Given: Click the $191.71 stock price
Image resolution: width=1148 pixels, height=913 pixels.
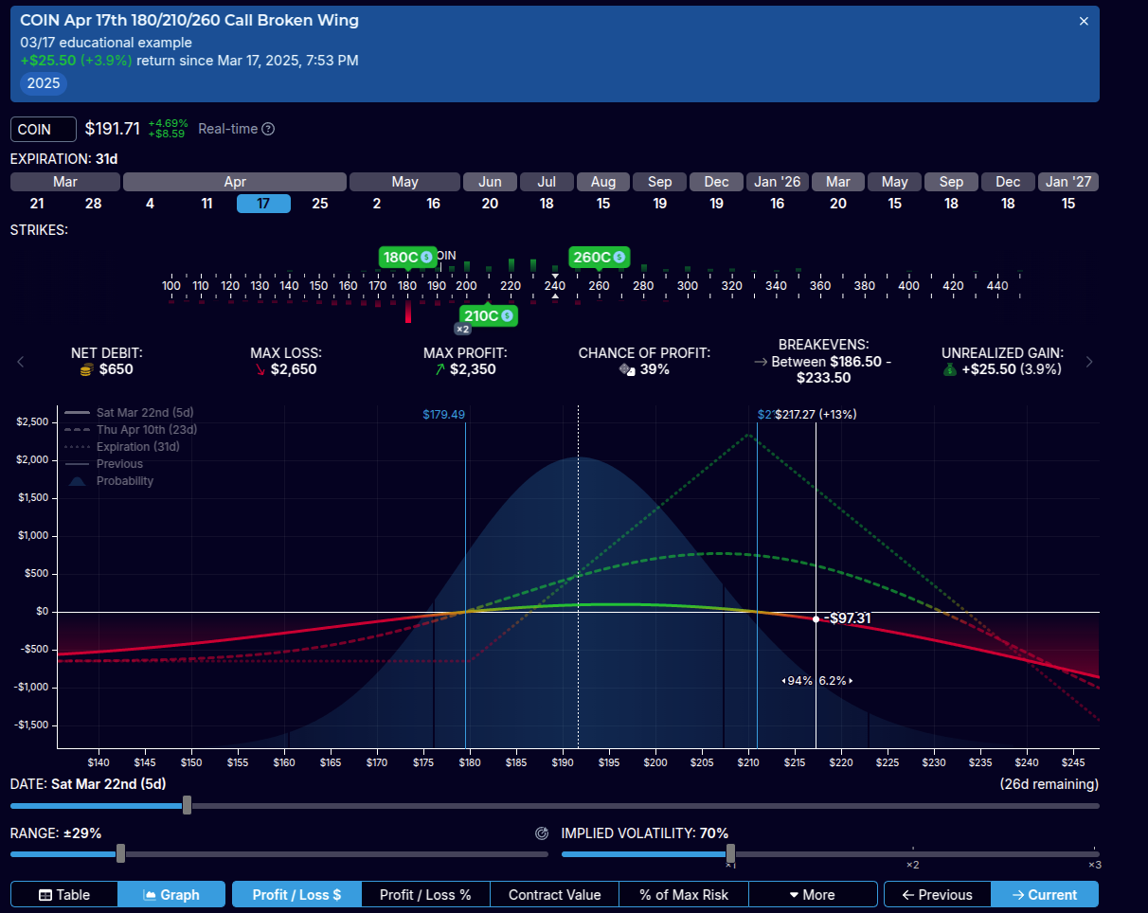Looking at the screenshot, I should pos(112,128).
